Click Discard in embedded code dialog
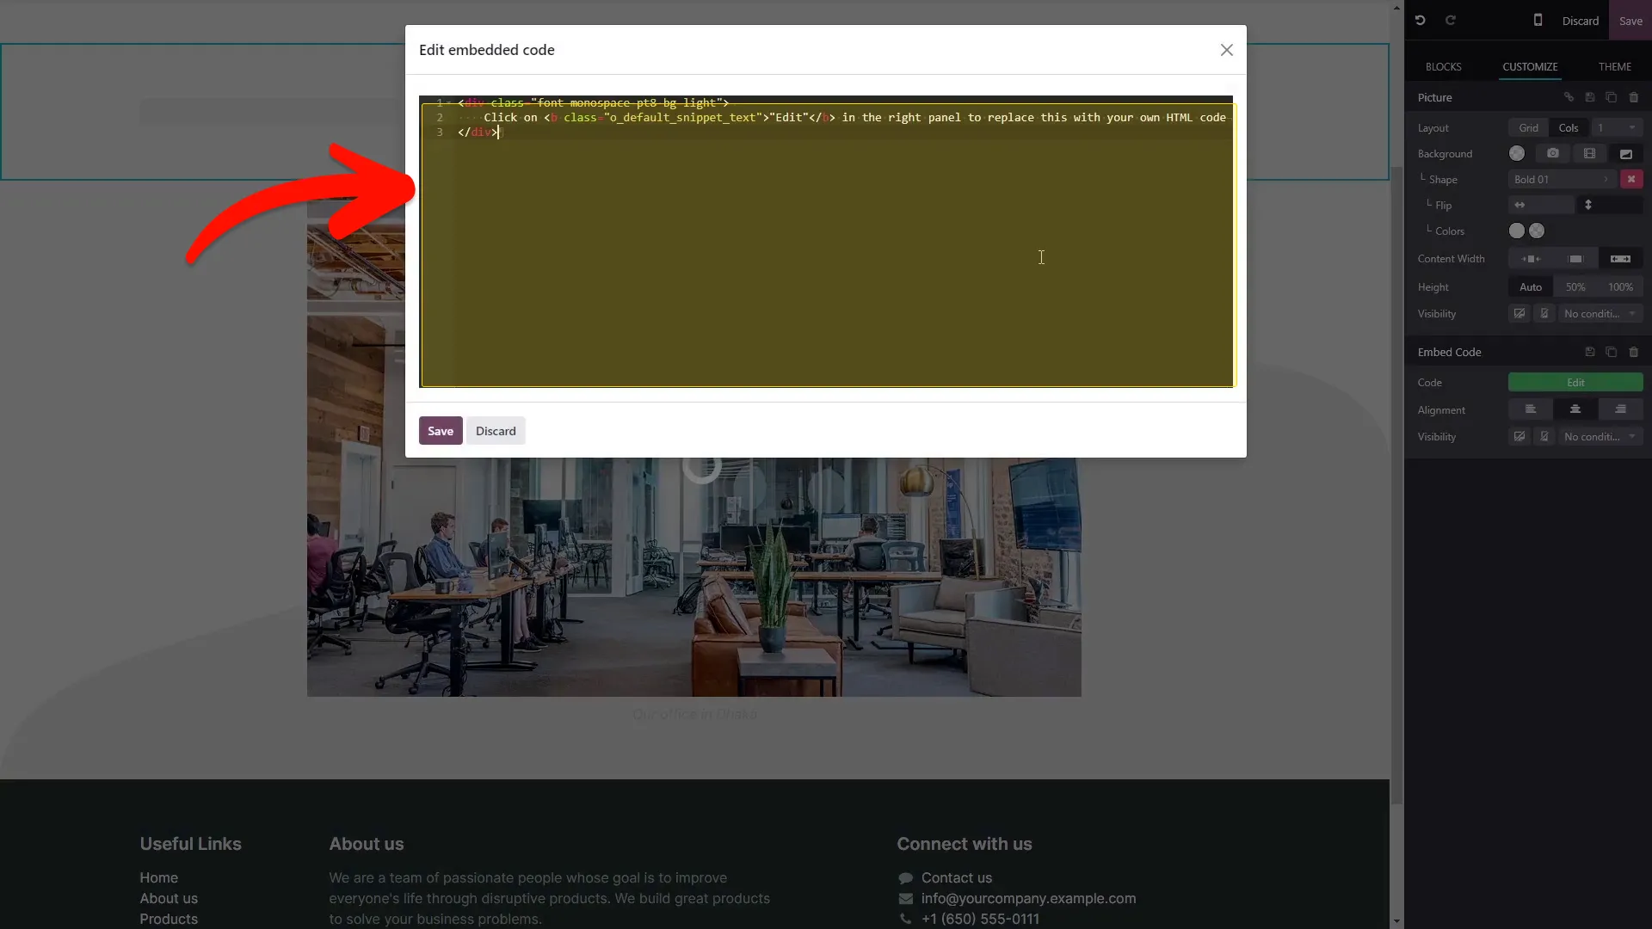 tap(496, 431)
